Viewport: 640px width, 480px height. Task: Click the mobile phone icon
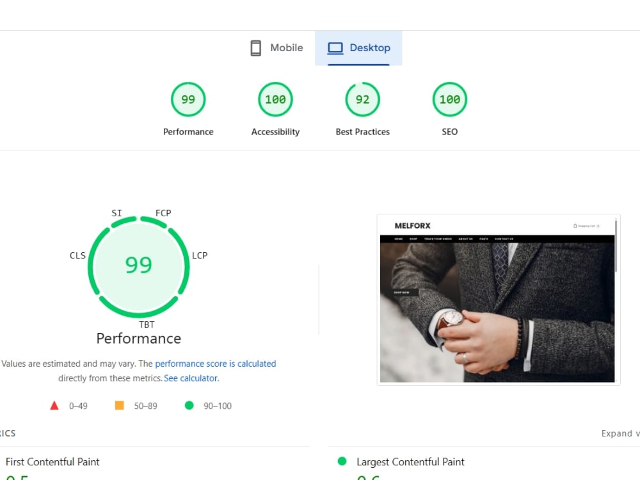click(x=256, y=48)
